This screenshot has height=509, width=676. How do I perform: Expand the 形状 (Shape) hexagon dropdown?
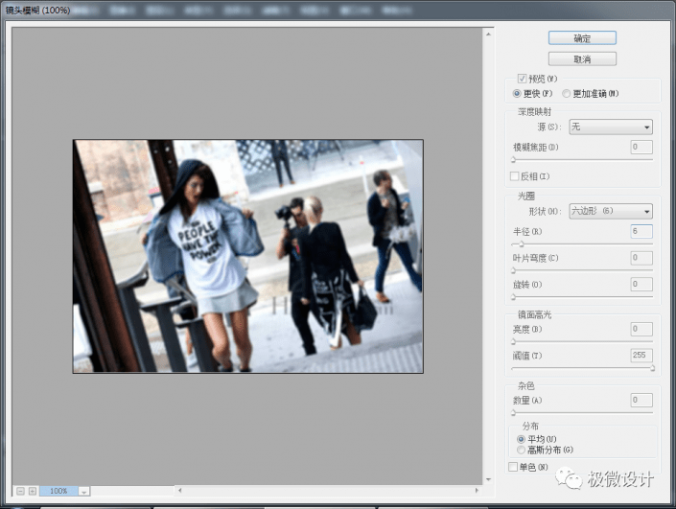610,211
